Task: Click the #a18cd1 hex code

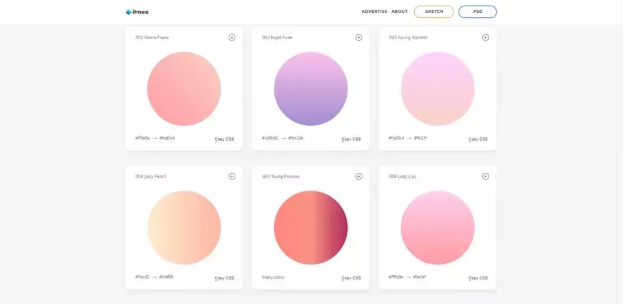Action: [270, 138]
